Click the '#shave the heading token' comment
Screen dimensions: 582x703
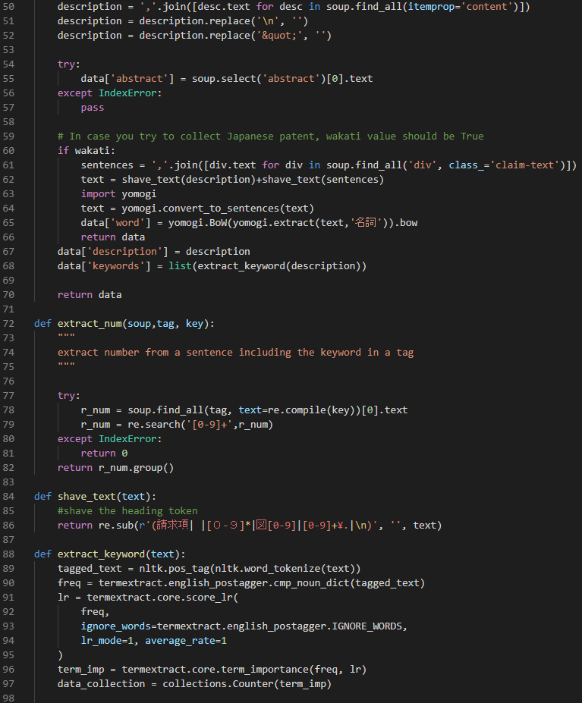[127, 511]
